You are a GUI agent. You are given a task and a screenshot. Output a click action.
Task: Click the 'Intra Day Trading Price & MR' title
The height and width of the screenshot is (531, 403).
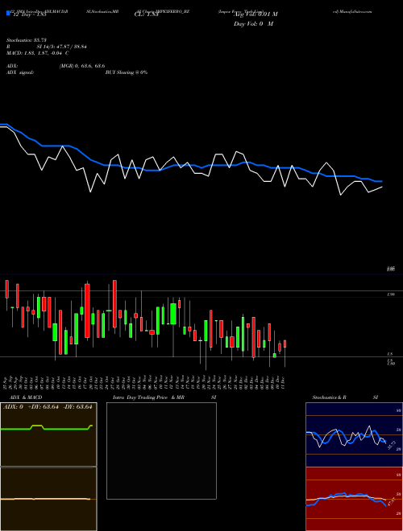[x=148, y=397]
